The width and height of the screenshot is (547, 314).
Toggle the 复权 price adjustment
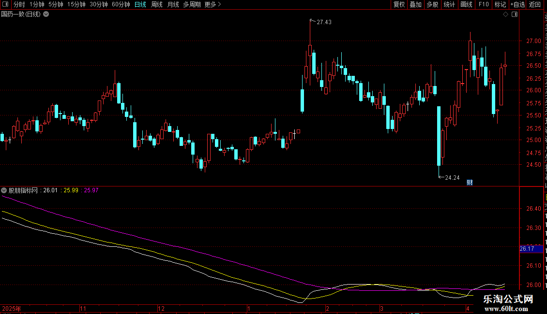pos(399,4)
